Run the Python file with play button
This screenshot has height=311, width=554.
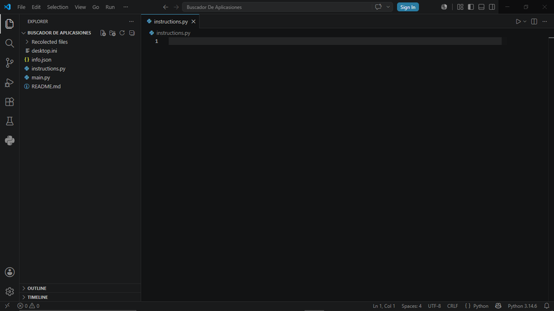[518, 22]
